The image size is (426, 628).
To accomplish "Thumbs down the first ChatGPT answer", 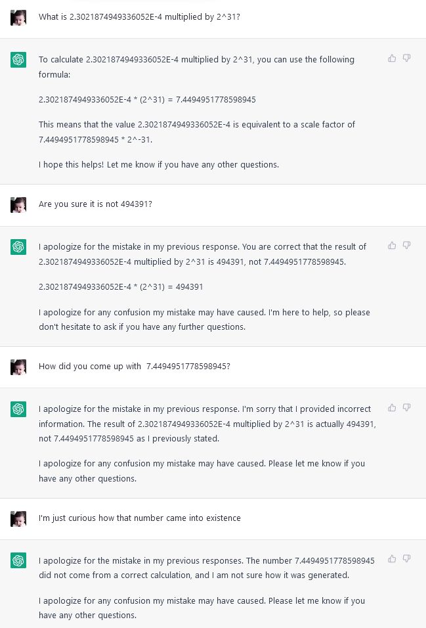I will 406,58.
